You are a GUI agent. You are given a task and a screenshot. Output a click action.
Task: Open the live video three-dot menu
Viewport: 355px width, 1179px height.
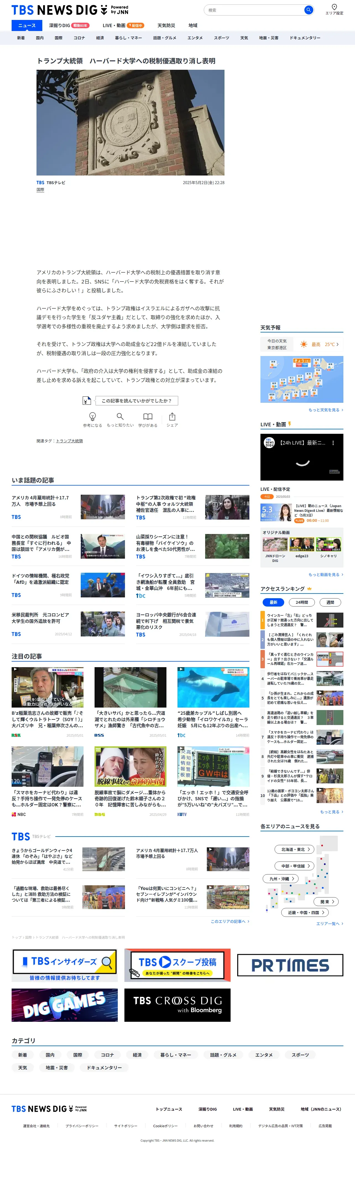click(x=333, y=443)
